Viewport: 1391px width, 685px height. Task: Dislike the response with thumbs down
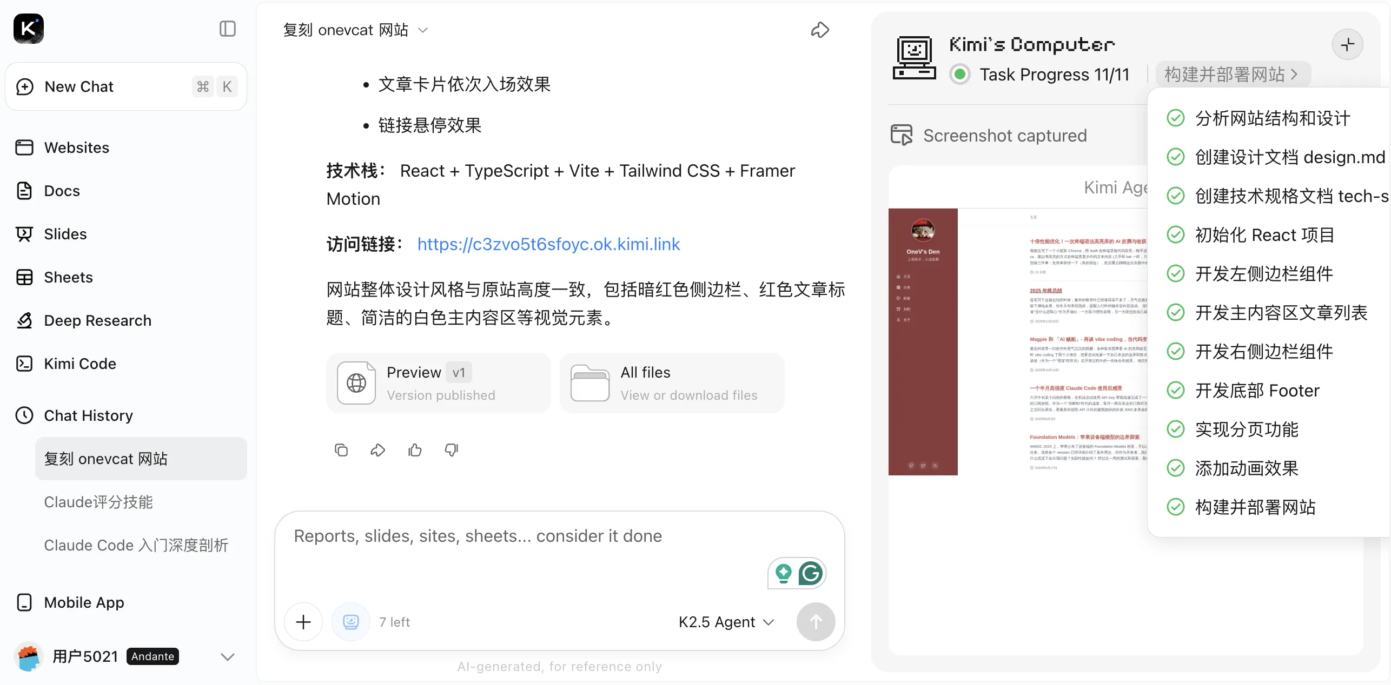pyautogui.click(x=452, y=450)
